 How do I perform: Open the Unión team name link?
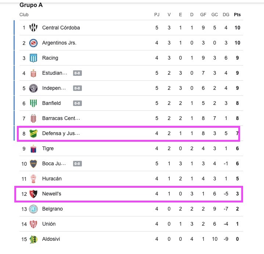(48, 224)
